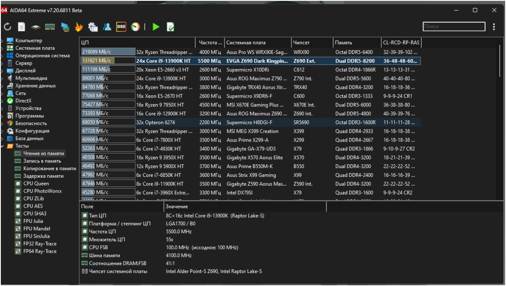The width and height of the screenshot is (506, 286).
Task: Select the 219089 МБ/с result row
Action: coord(250,52)
